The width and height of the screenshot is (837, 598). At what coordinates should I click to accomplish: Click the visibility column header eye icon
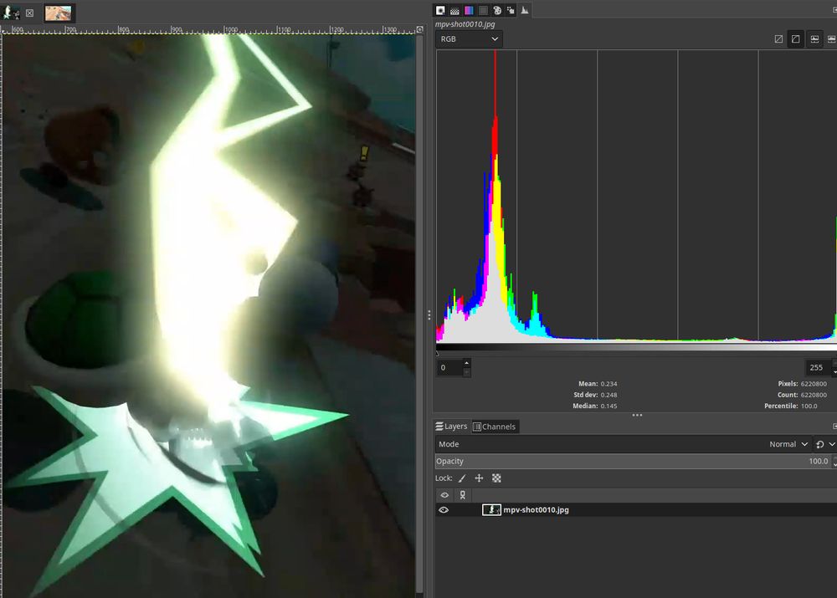[444, 495]
